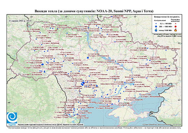Select the large red circle legend symbol
The image size is (188, 133).
click(x=175, y=26)
